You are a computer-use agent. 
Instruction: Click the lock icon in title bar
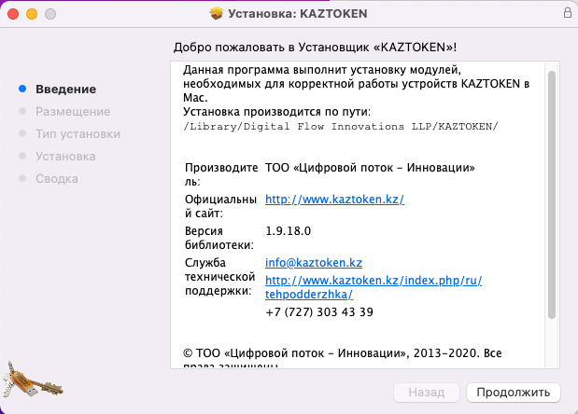pyautogui.click(x=568, y=12)
